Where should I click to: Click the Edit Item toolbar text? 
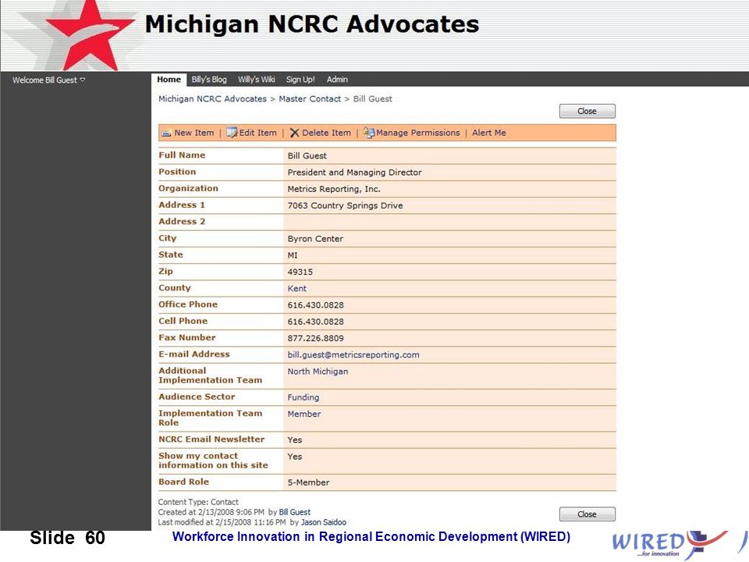click(x=258, y=133)
